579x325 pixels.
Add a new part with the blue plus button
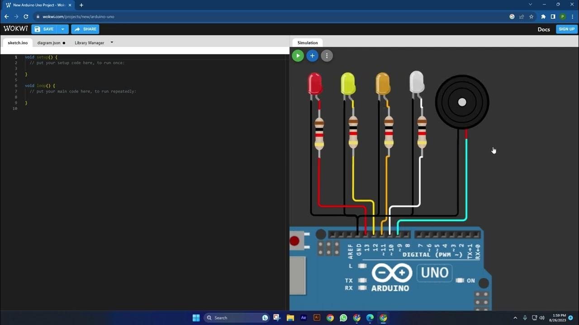coord(312,56)
